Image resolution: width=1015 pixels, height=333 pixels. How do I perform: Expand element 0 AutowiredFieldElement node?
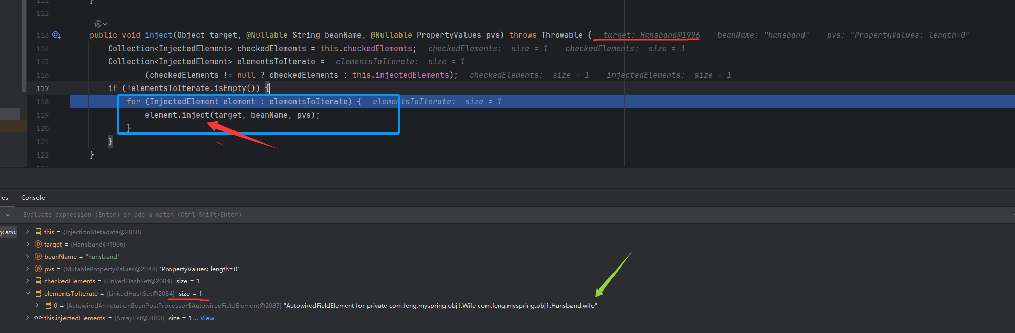click(x=37, y=306)
